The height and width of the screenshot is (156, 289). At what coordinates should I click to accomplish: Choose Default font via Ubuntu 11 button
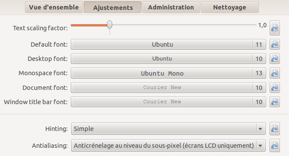(168, 45)
